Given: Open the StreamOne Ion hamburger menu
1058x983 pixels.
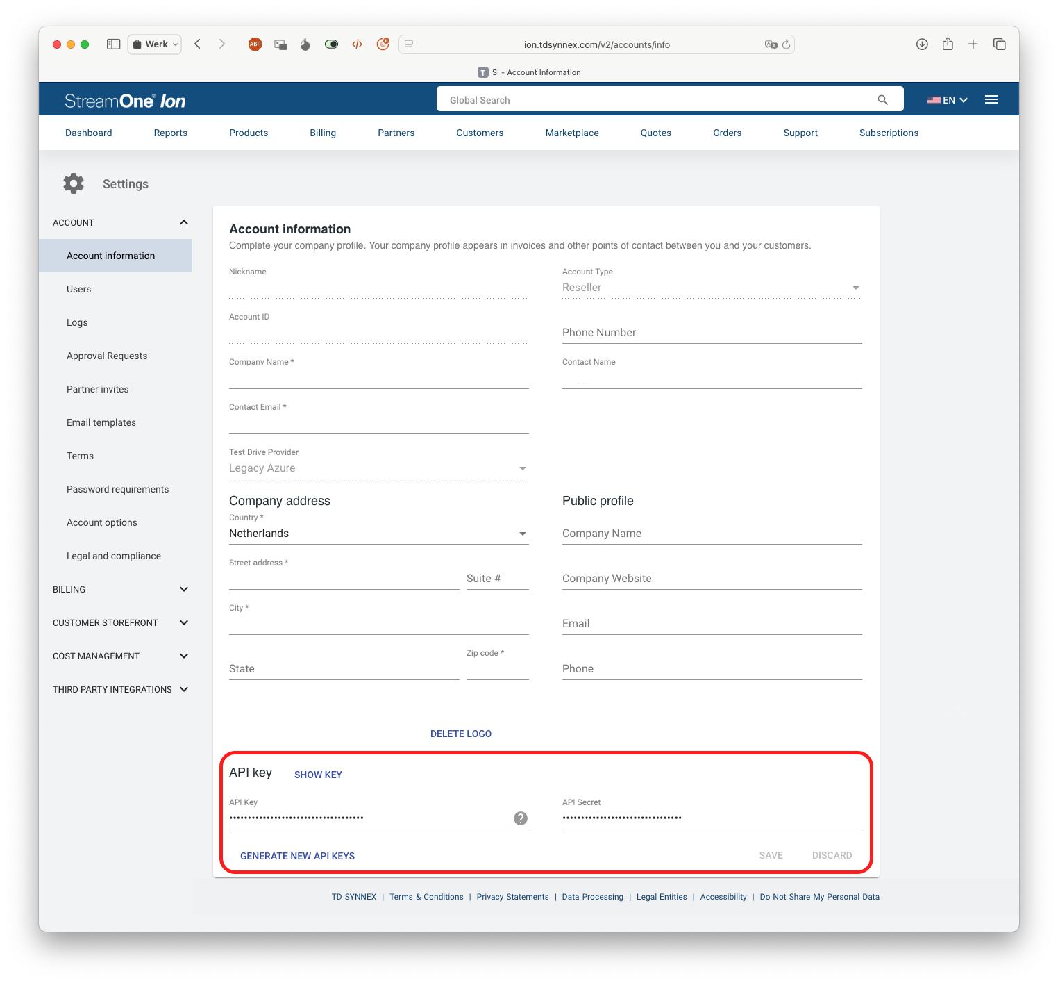Looking at the screenshot, I should (x=991, y=99).
